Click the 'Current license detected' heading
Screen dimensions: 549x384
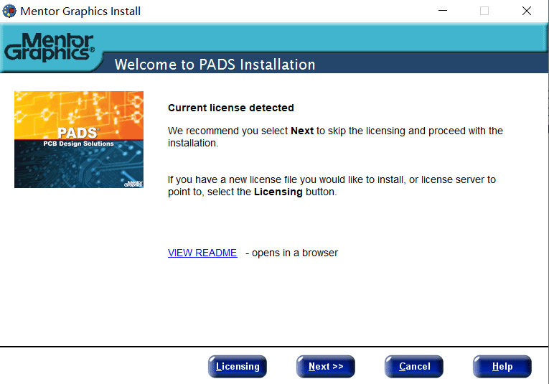point(231,108)
